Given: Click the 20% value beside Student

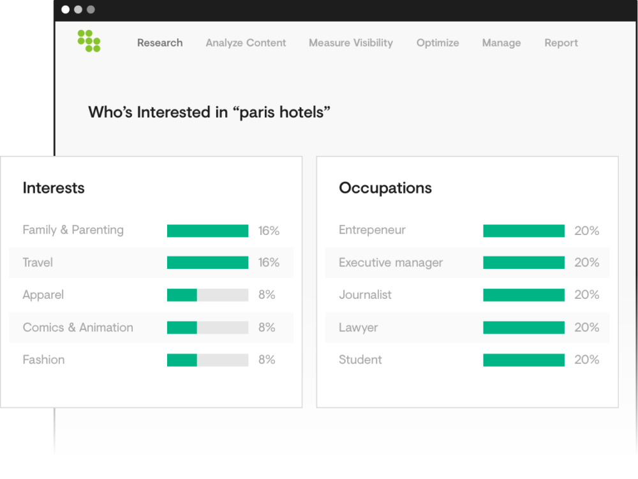Looking at the screenshot, I should click(587, 360).
